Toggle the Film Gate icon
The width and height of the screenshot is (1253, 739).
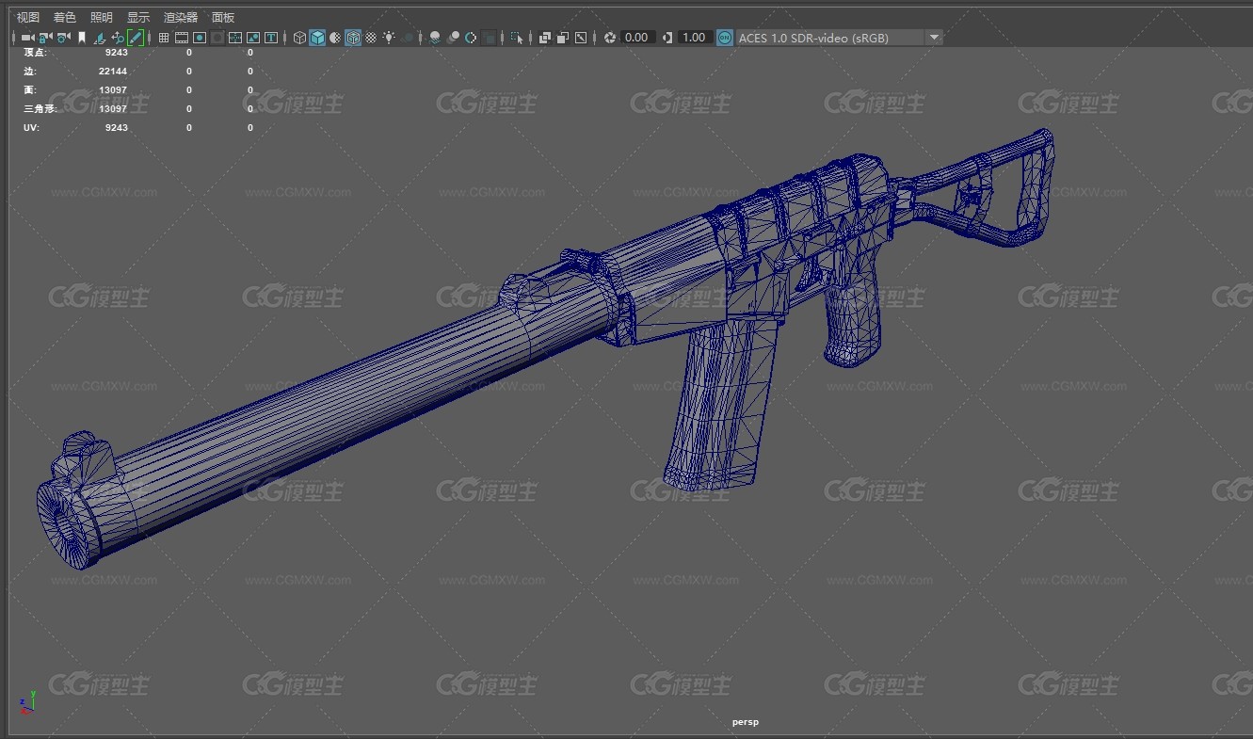[x=181, y=38]
